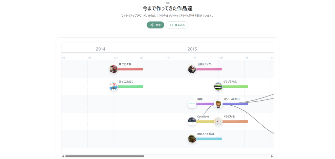Click the ノビィ - AI ボット avatar

point(218,104)
